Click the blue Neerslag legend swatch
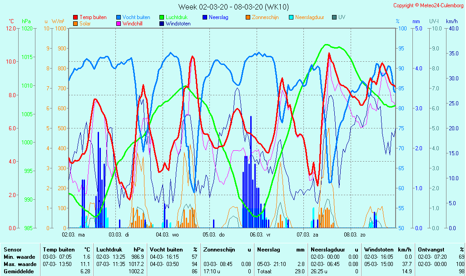The height and width of the screenshot is (276, 466). (205, 17)
